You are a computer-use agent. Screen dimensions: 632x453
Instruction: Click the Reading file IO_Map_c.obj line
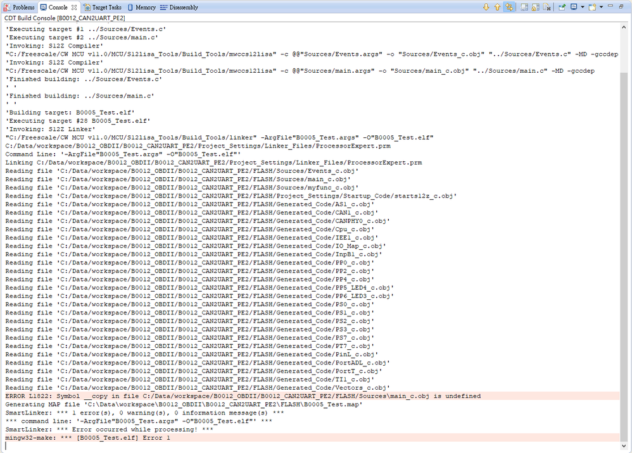point(196,246)
